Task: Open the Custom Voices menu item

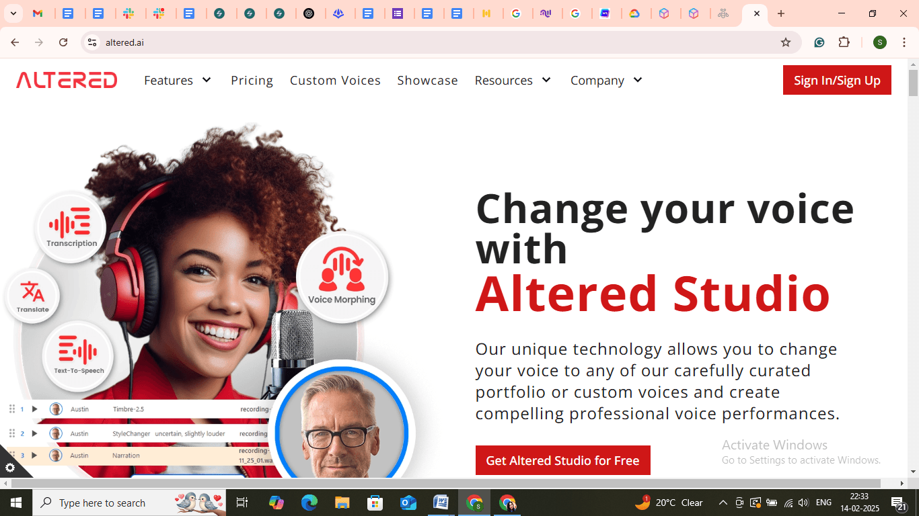Action: click(x=335, y=80)
